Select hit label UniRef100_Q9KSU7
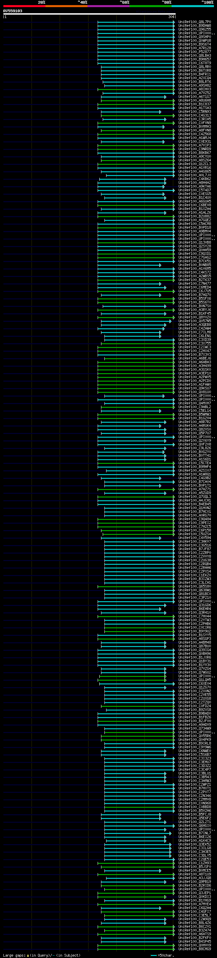 (x=194, y=389)
